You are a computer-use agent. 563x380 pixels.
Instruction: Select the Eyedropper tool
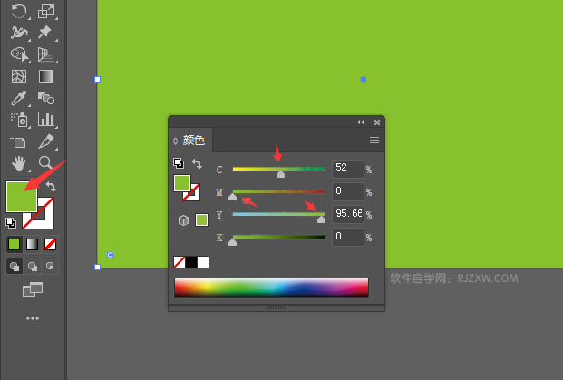click(19, 98)
